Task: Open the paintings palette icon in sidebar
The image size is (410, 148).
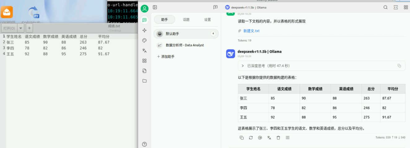Action: pyautogui.click(x=144, y=40)
